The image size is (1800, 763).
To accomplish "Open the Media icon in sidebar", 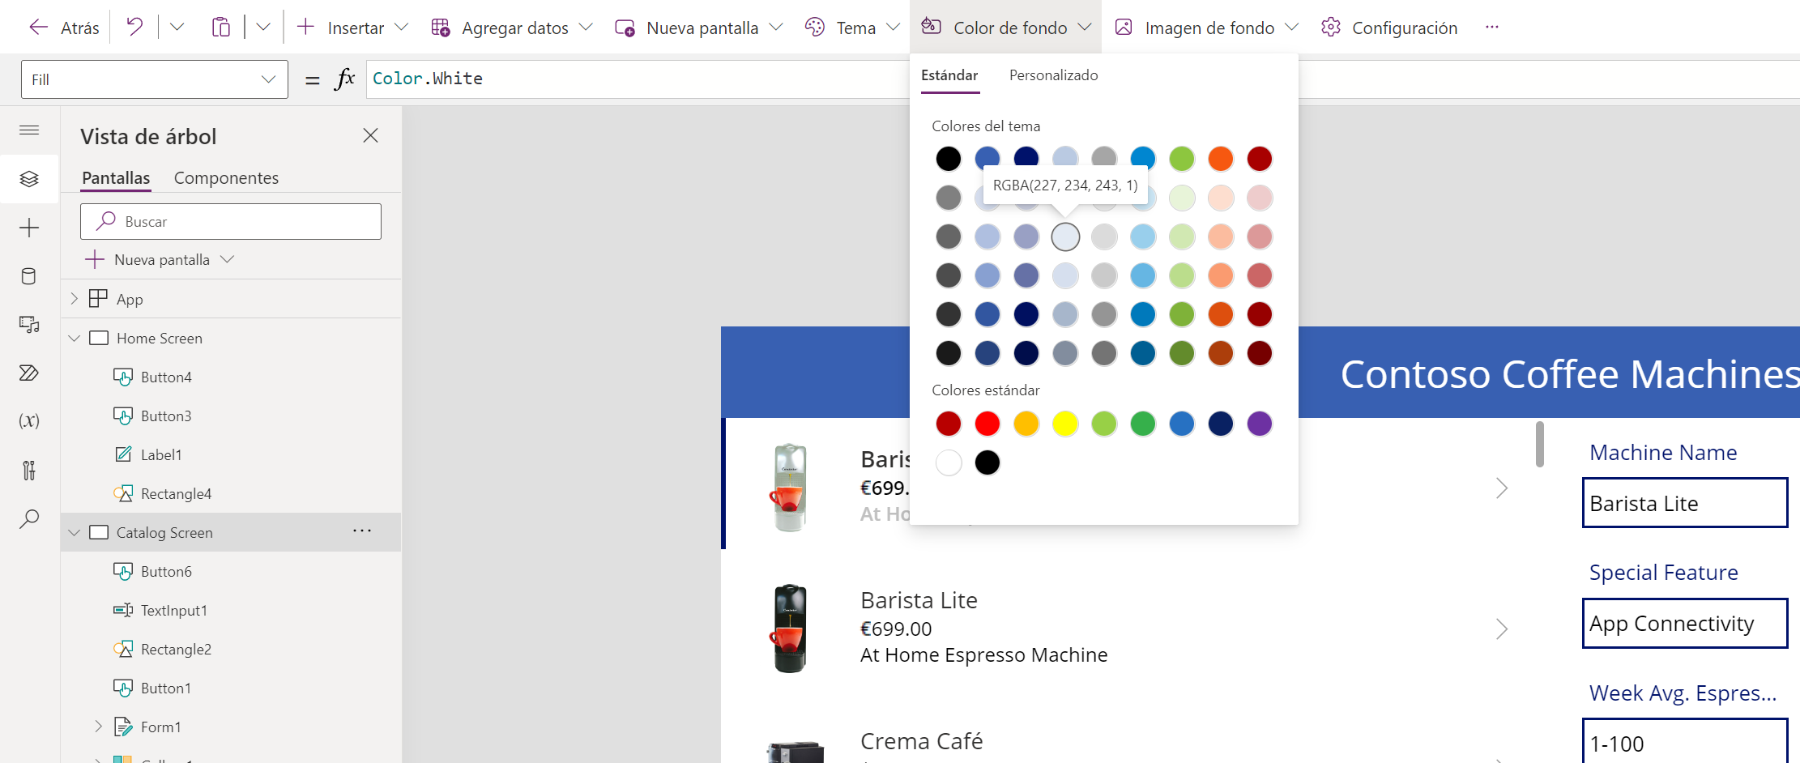I will point(29,325).
